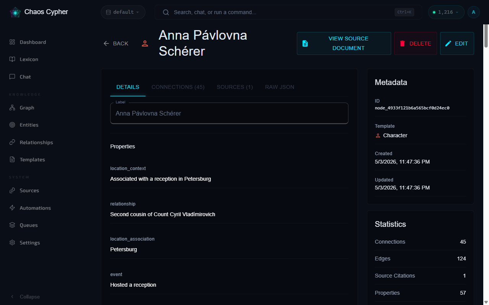Click the Properties statistic value 57
The height and width of the screenshot is (305, 489).
[x=463, y=293]
